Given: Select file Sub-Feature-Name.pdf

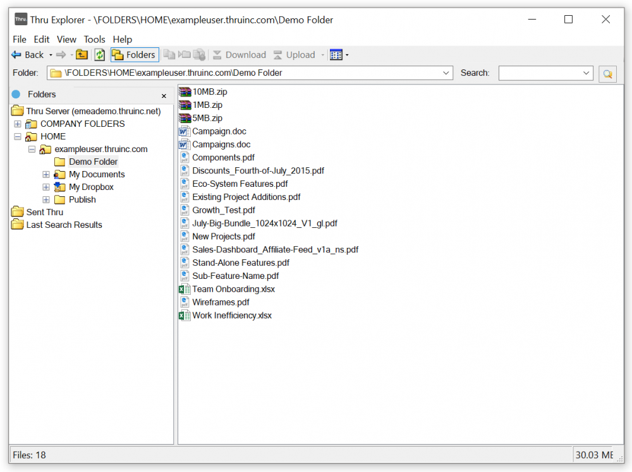Looking at the screenshot, I should 235,276.
